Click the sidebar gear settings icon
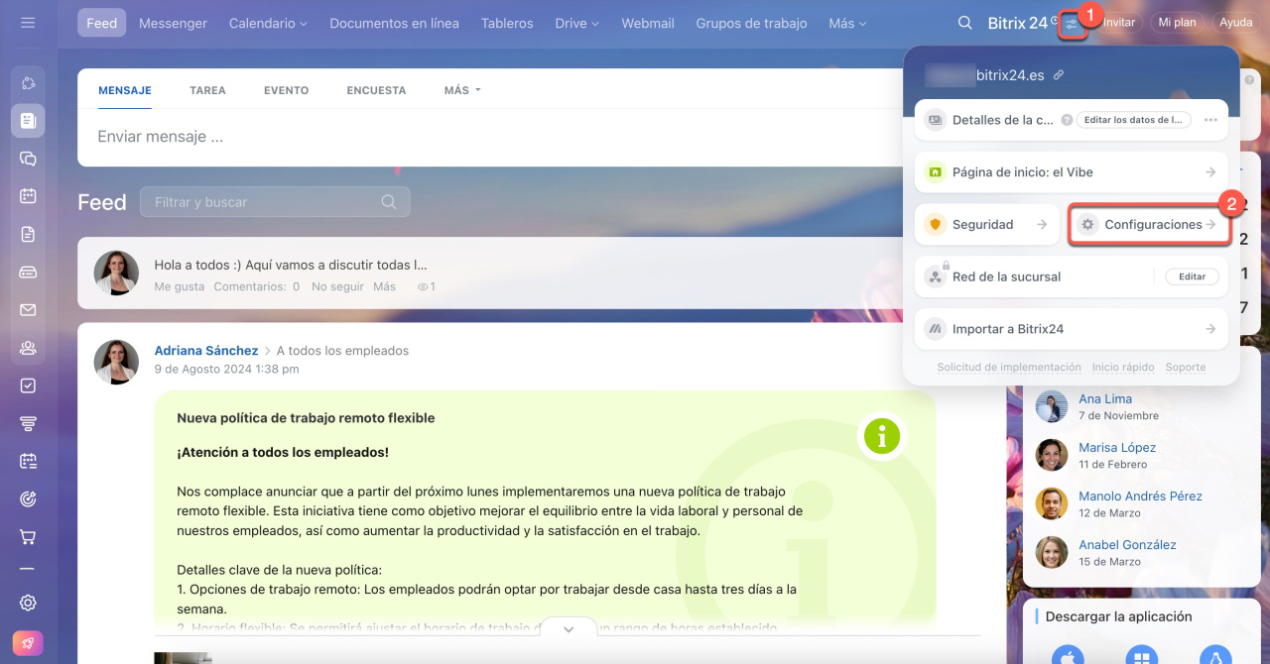 point(28,603)
